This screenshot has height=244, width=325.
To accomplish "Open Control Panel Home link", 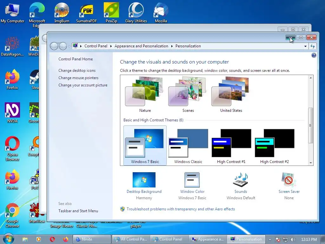I will 76,59.
